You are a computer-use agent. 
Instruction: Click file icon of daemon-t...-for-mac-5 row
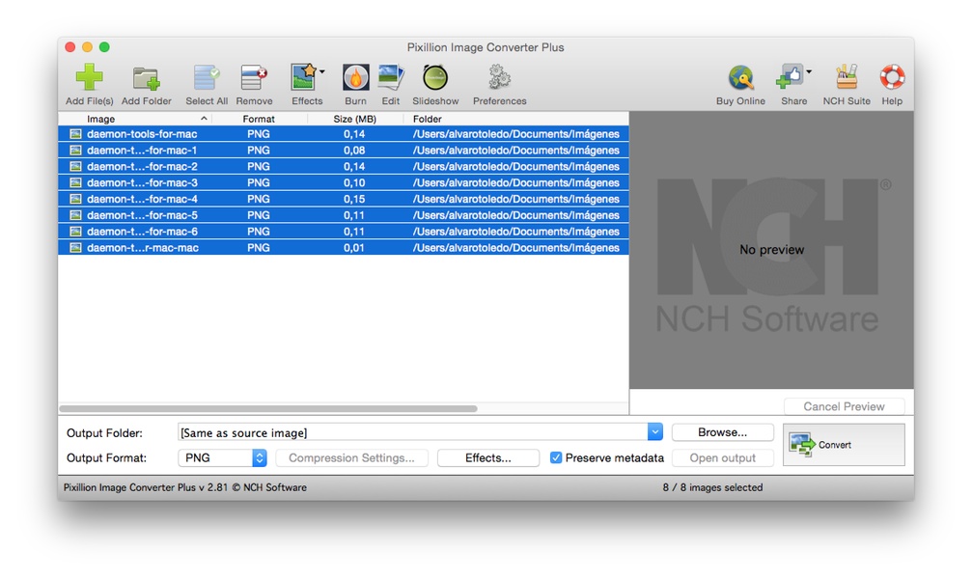click(75, 215)
